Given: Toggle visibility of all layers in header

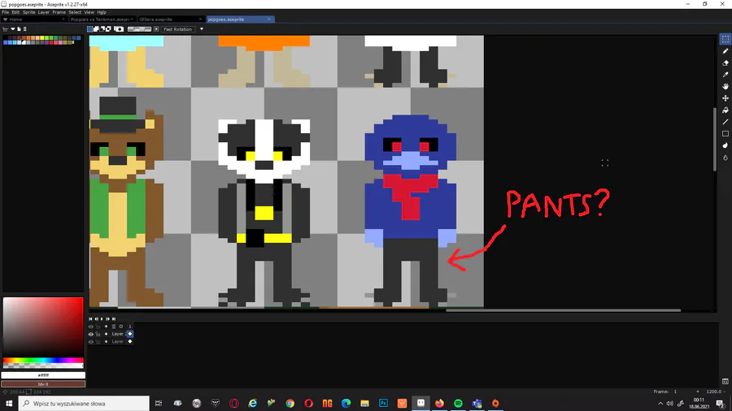Looking at the screenshot, I should pyautogui.click(x=91, y=327).
